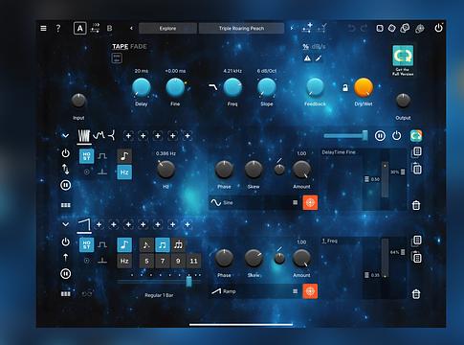Screen dimensions: 464x345
Task: Toggle the modulators power icon beside the pause button
Action: [x=396, y=136]
